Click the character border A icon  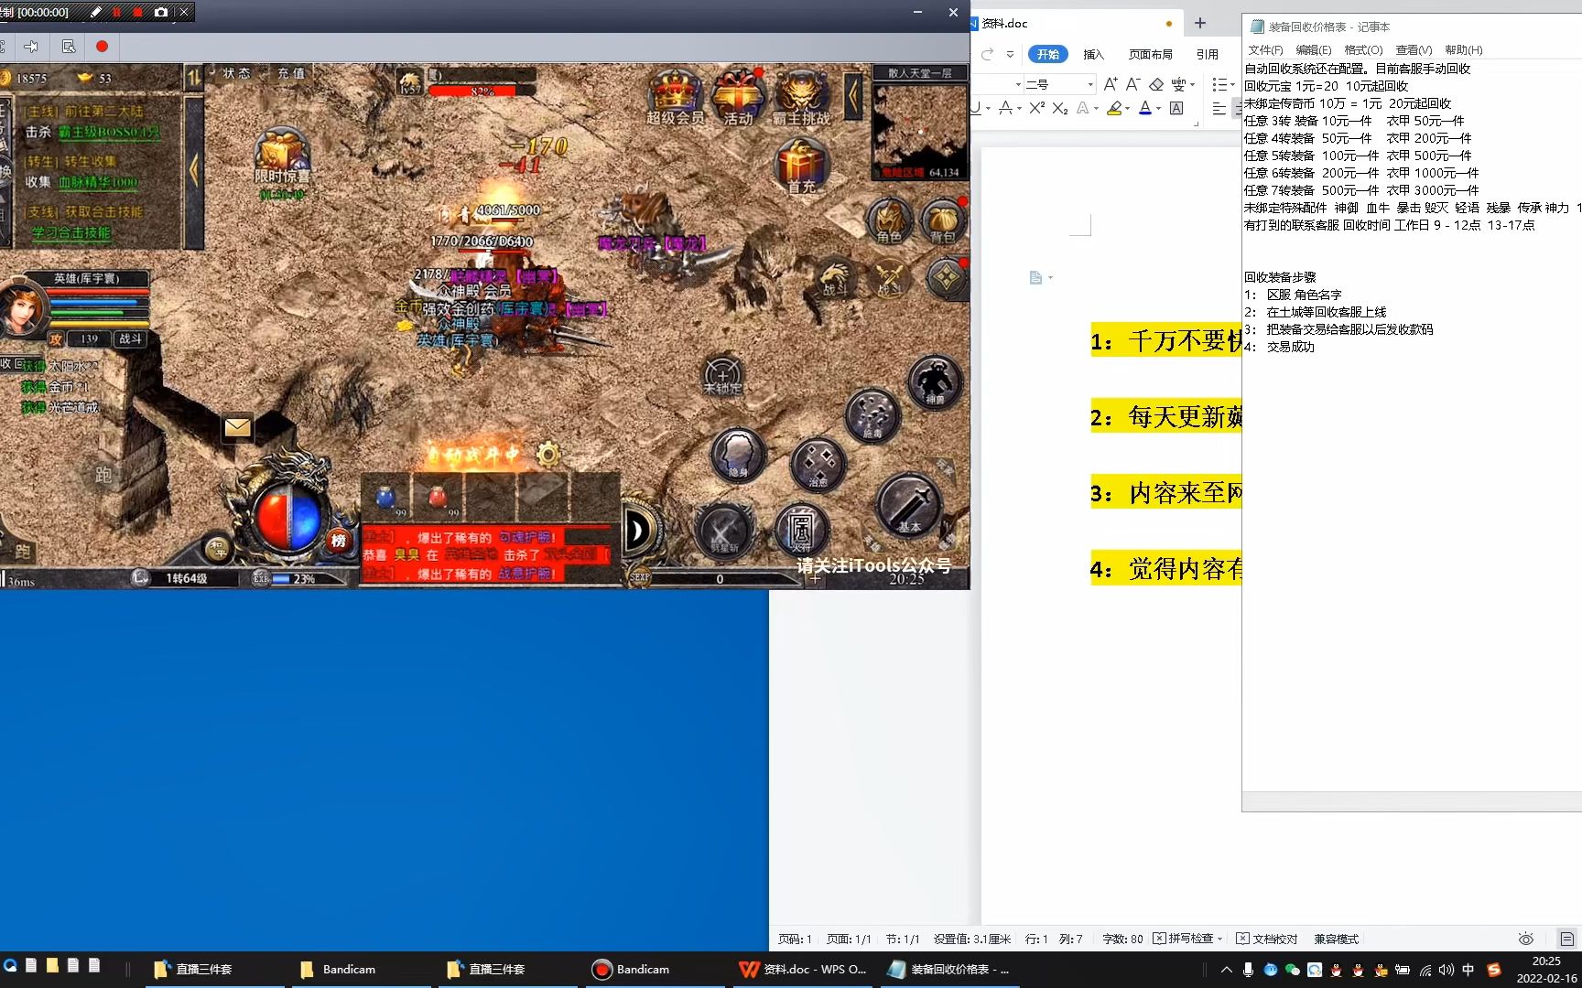(x=1177, y=108)
